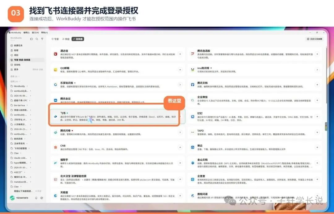
Task: Select the 连接器 tab
Action: pyautogui.click(x=78, y=39)
